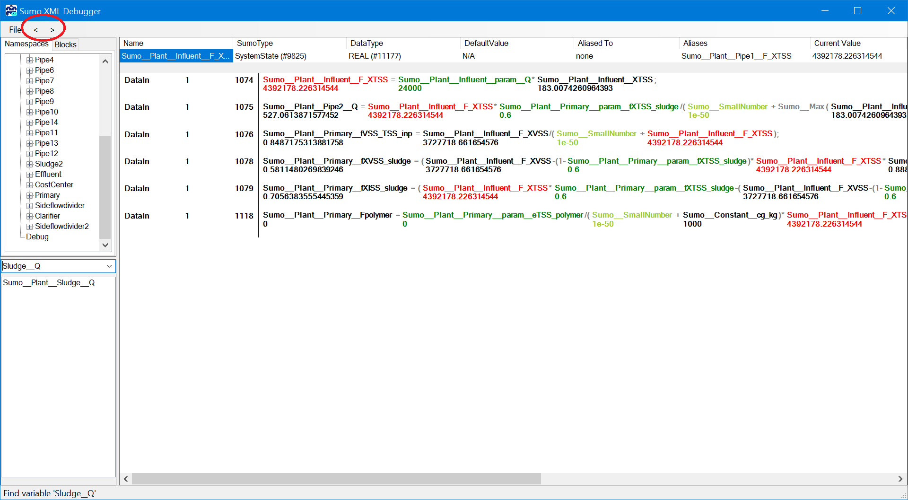Click the Sludge__Q search input field

pos(52,266)
